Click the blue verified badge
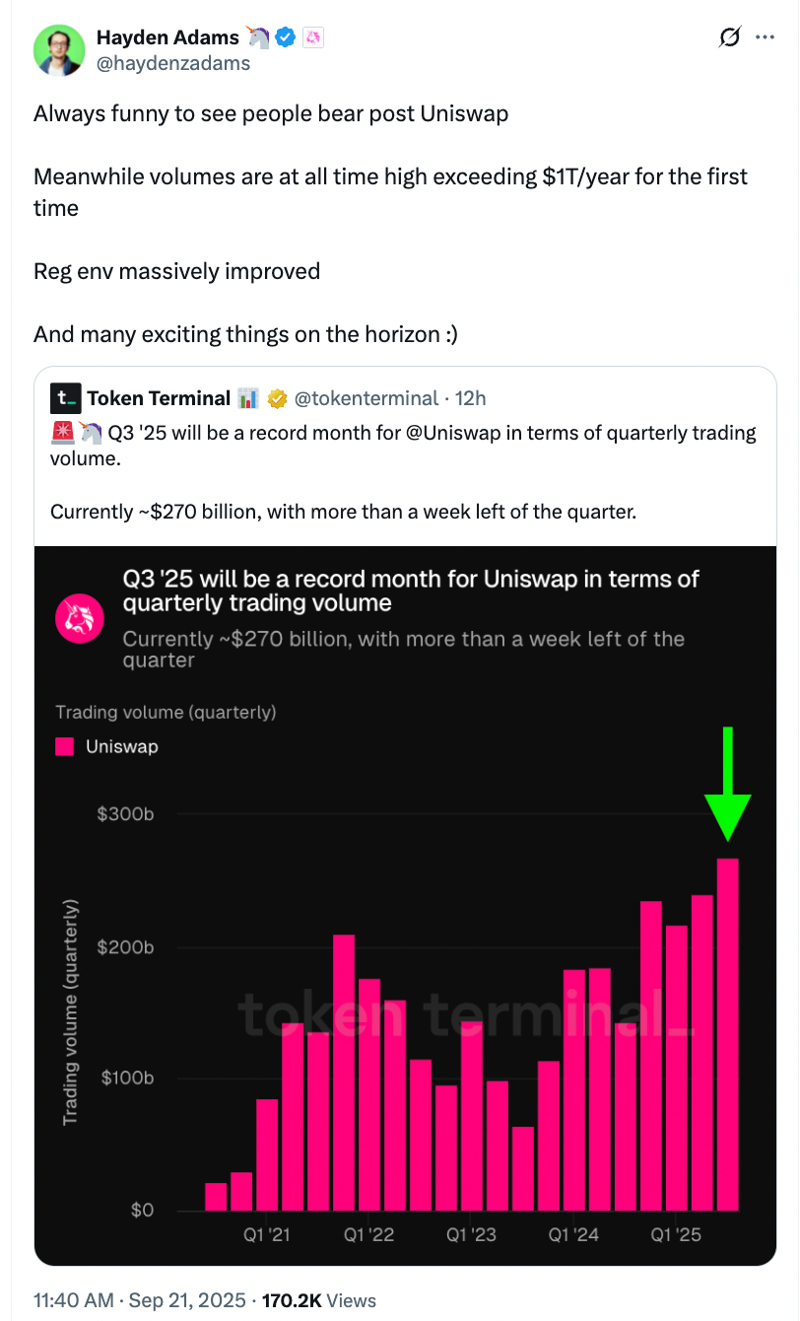The image size is (800, 1321). [286, 38]
